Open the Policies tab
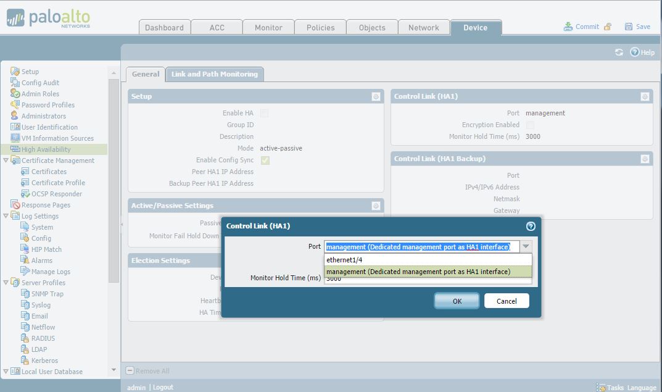662x392 pixels. pyautogui.click(x=320, y=27)
